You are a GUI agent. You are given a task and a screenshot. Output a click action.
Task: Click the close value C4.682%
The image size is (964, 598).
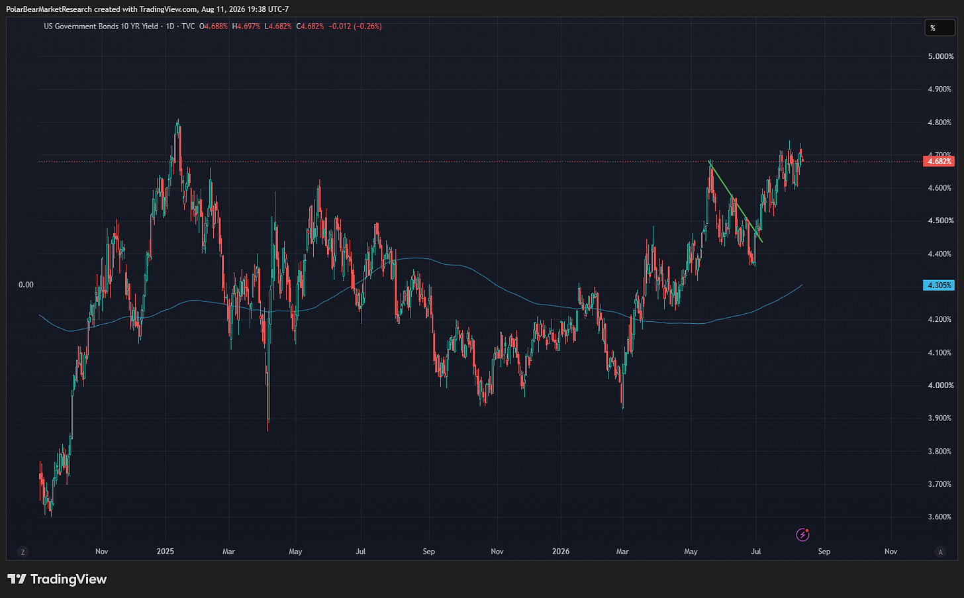[310, 26]
